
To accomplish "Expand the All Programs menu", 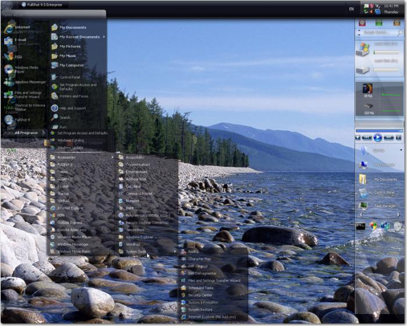I will (26, 132).
